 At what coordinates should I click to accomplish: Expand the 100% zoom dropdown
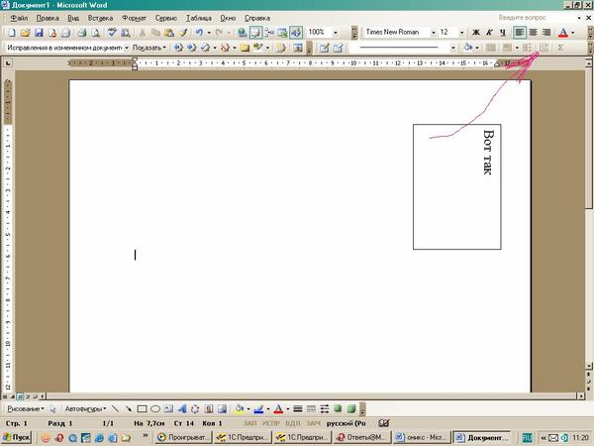click(x=335, y=33)
